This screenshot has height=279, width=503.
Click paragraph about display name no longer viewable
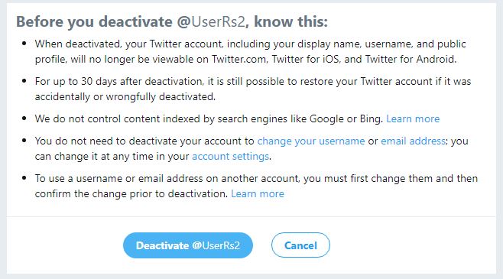coord(250,52)
